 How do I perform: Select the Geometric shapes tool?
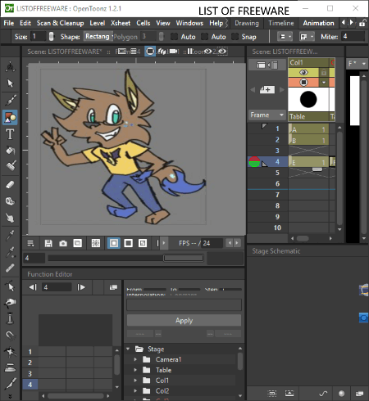point(10,118)
